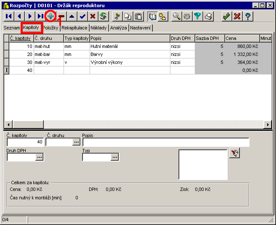Click into the Popis text field
Viewport: 276px width, 225px height.
pyautogui.click(x=166, y=142)
